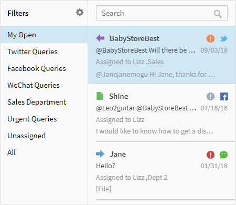Image resolution: width=236 pixels, height=205 pixels.
Task: Click the green document icon beside Shine
Action: tap(100, 96)
